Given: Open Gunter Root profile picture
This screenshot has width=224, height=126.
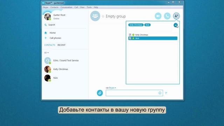Looking at the screenshot, I should pos(48,16).
